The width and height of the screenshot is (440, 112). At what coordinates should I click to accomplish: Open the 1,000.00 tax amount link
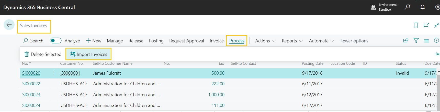point(216,95)
